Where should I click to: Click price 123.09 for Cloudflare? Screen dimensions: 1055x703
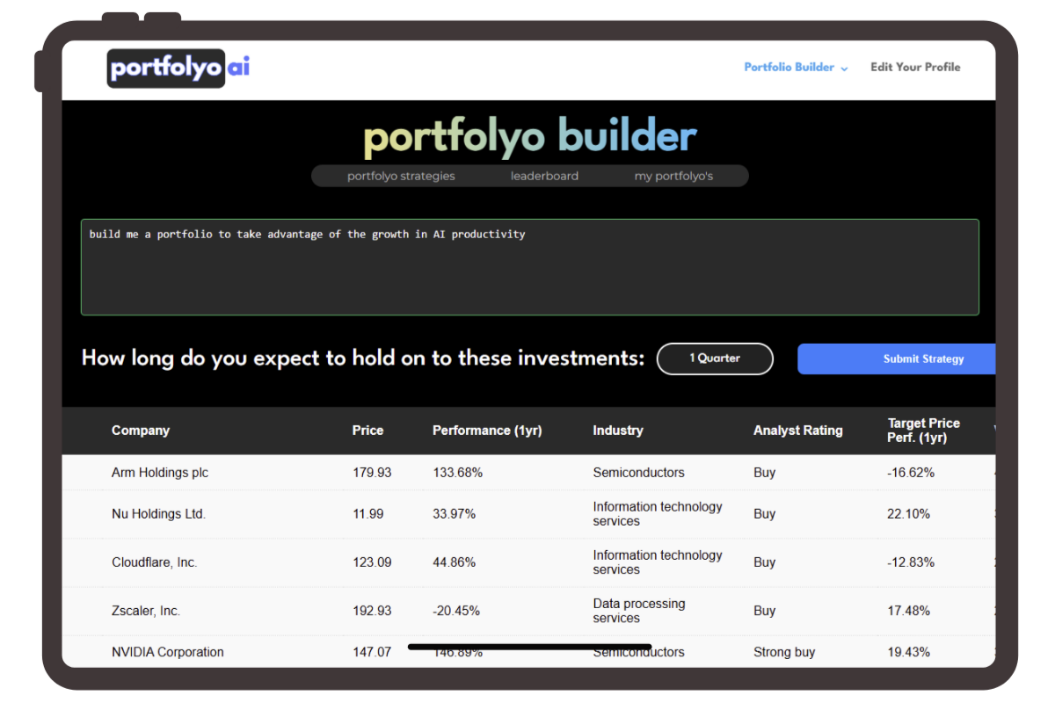tap(372, 562)
